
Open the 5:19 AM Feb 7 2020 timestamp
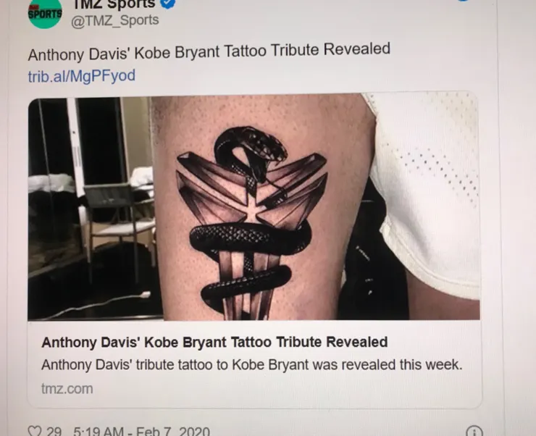[141, 431]
